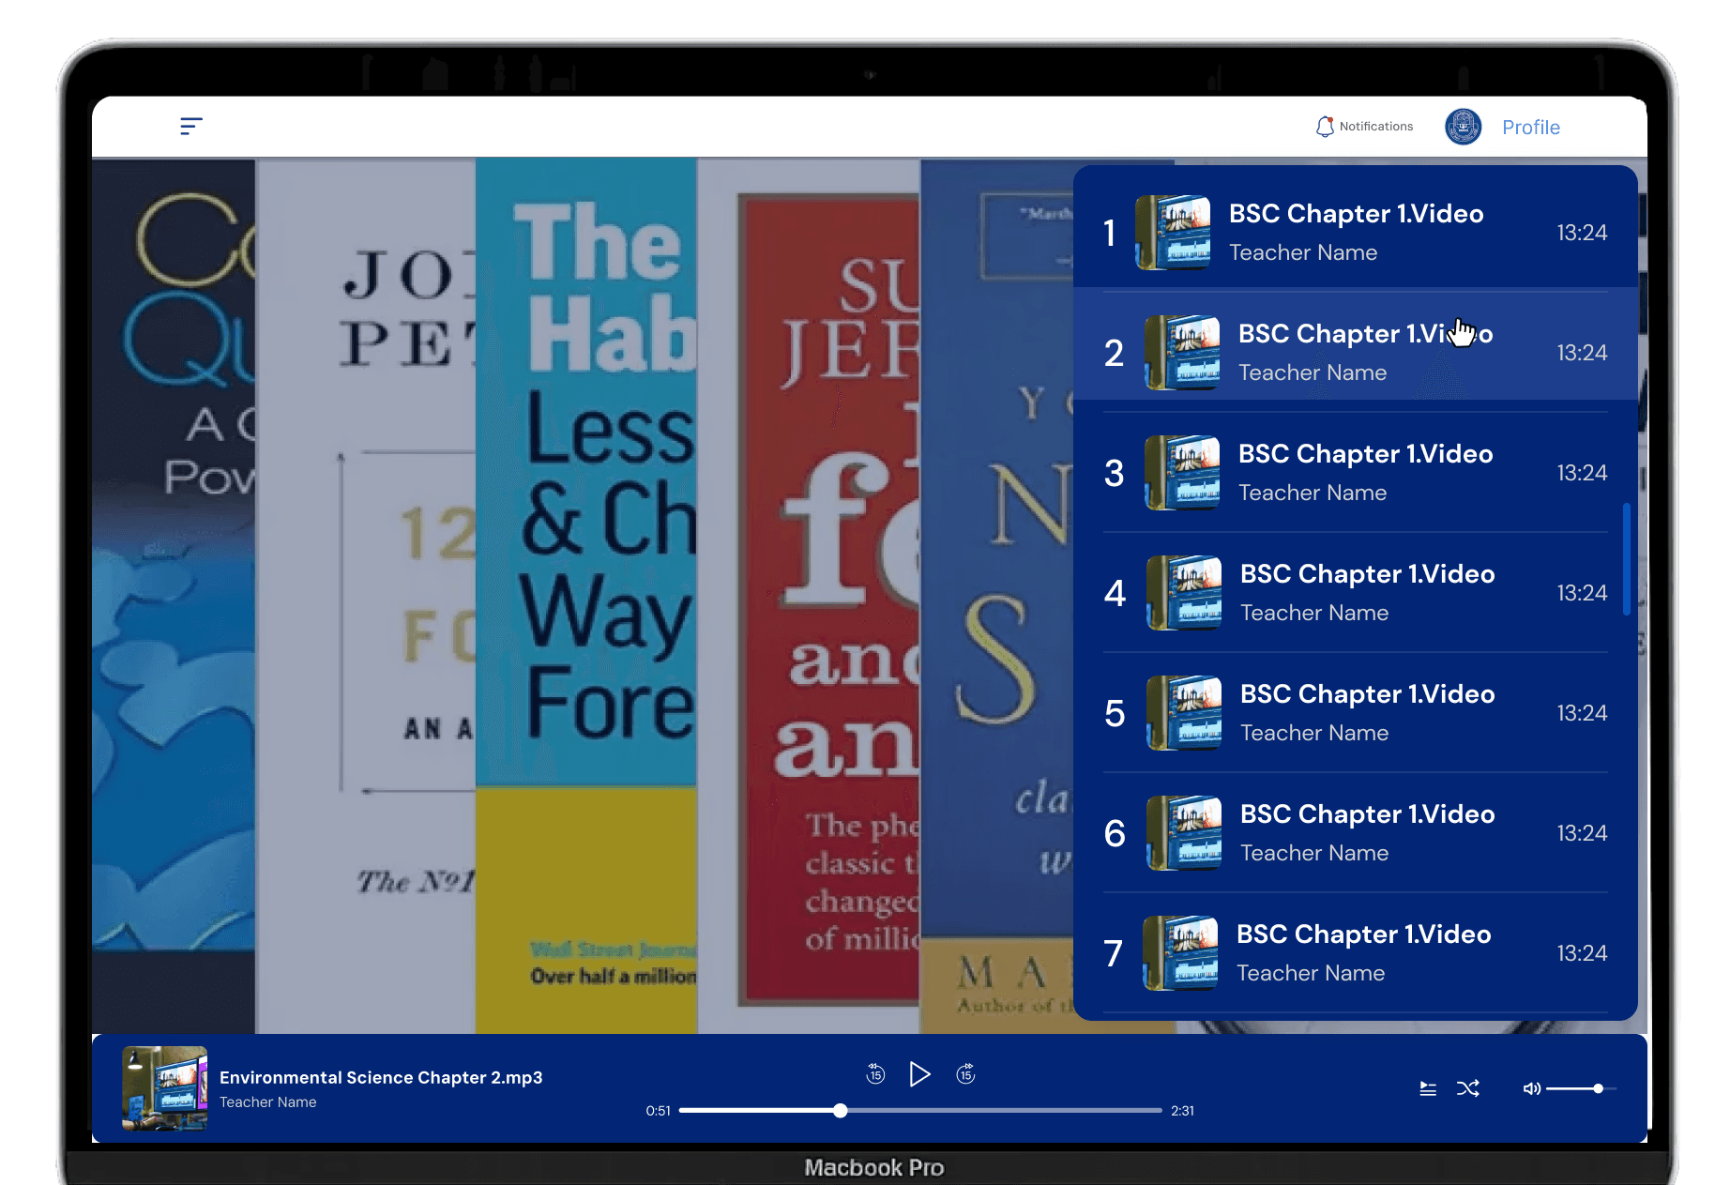1730x1185 pixels.
Task: Select playlist item 2 title
Action: 1366,334
